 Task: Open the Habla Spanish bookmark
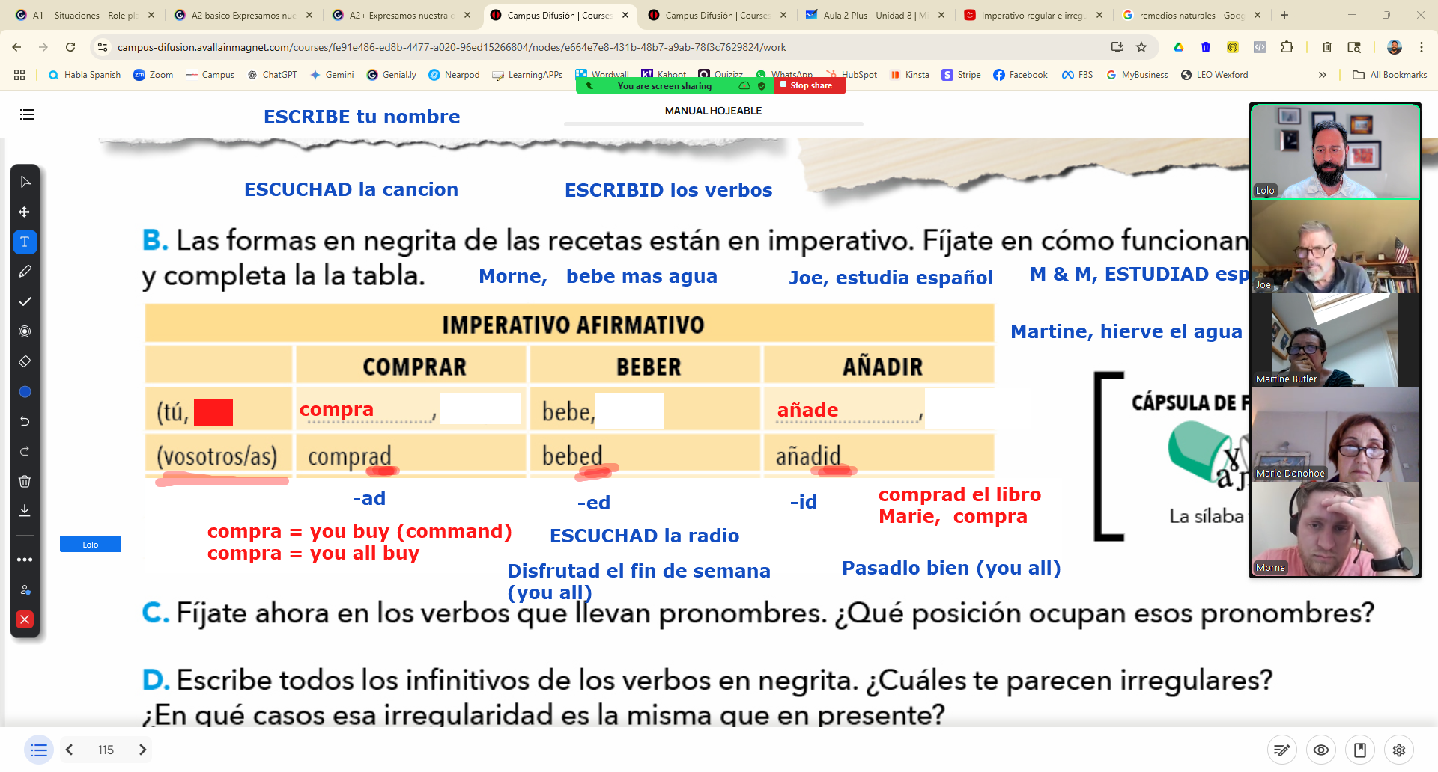(84, 75)
